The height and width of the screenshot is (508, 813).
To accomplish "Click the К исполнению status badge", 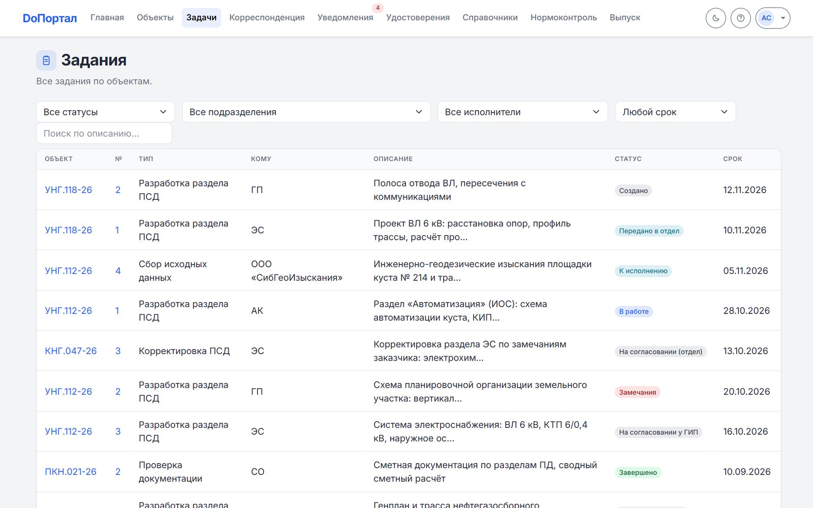I will [643, 271].
